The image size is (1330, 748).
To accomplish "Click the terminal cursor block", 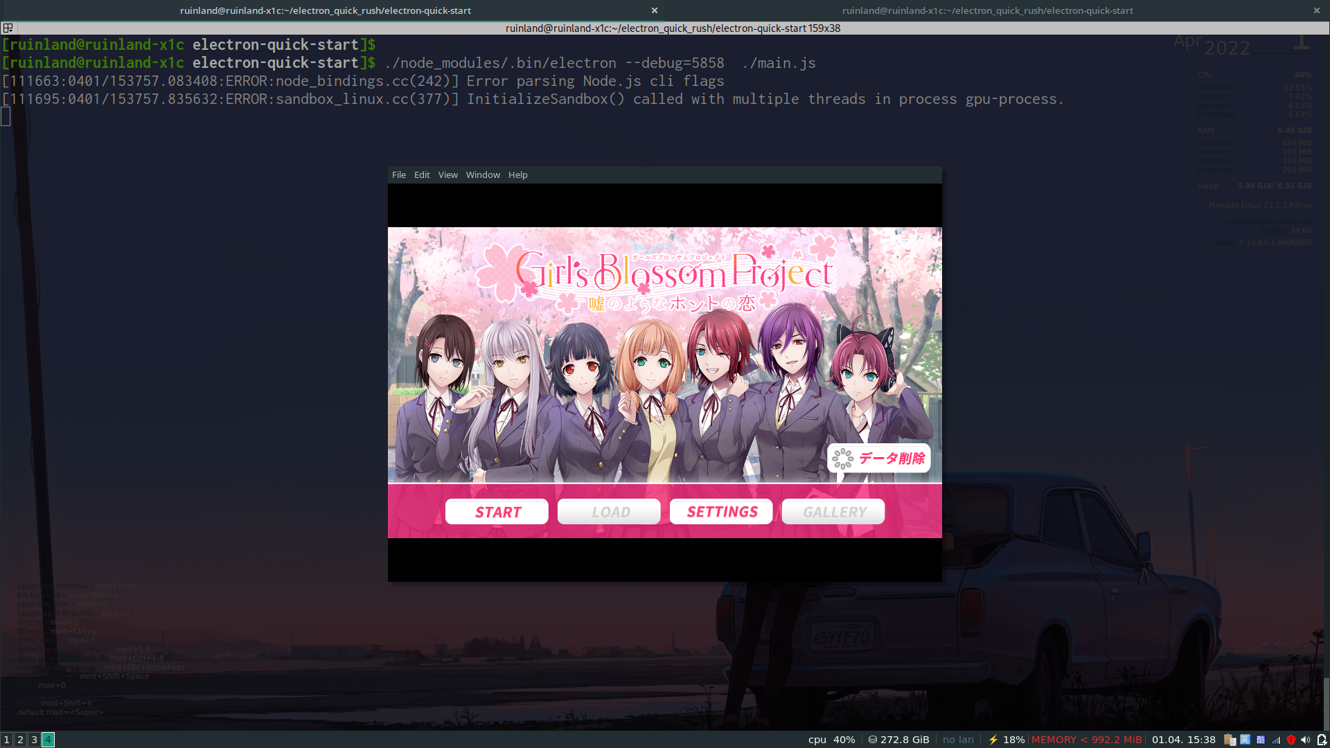I will pyautogui.click(x=6, y=117).
